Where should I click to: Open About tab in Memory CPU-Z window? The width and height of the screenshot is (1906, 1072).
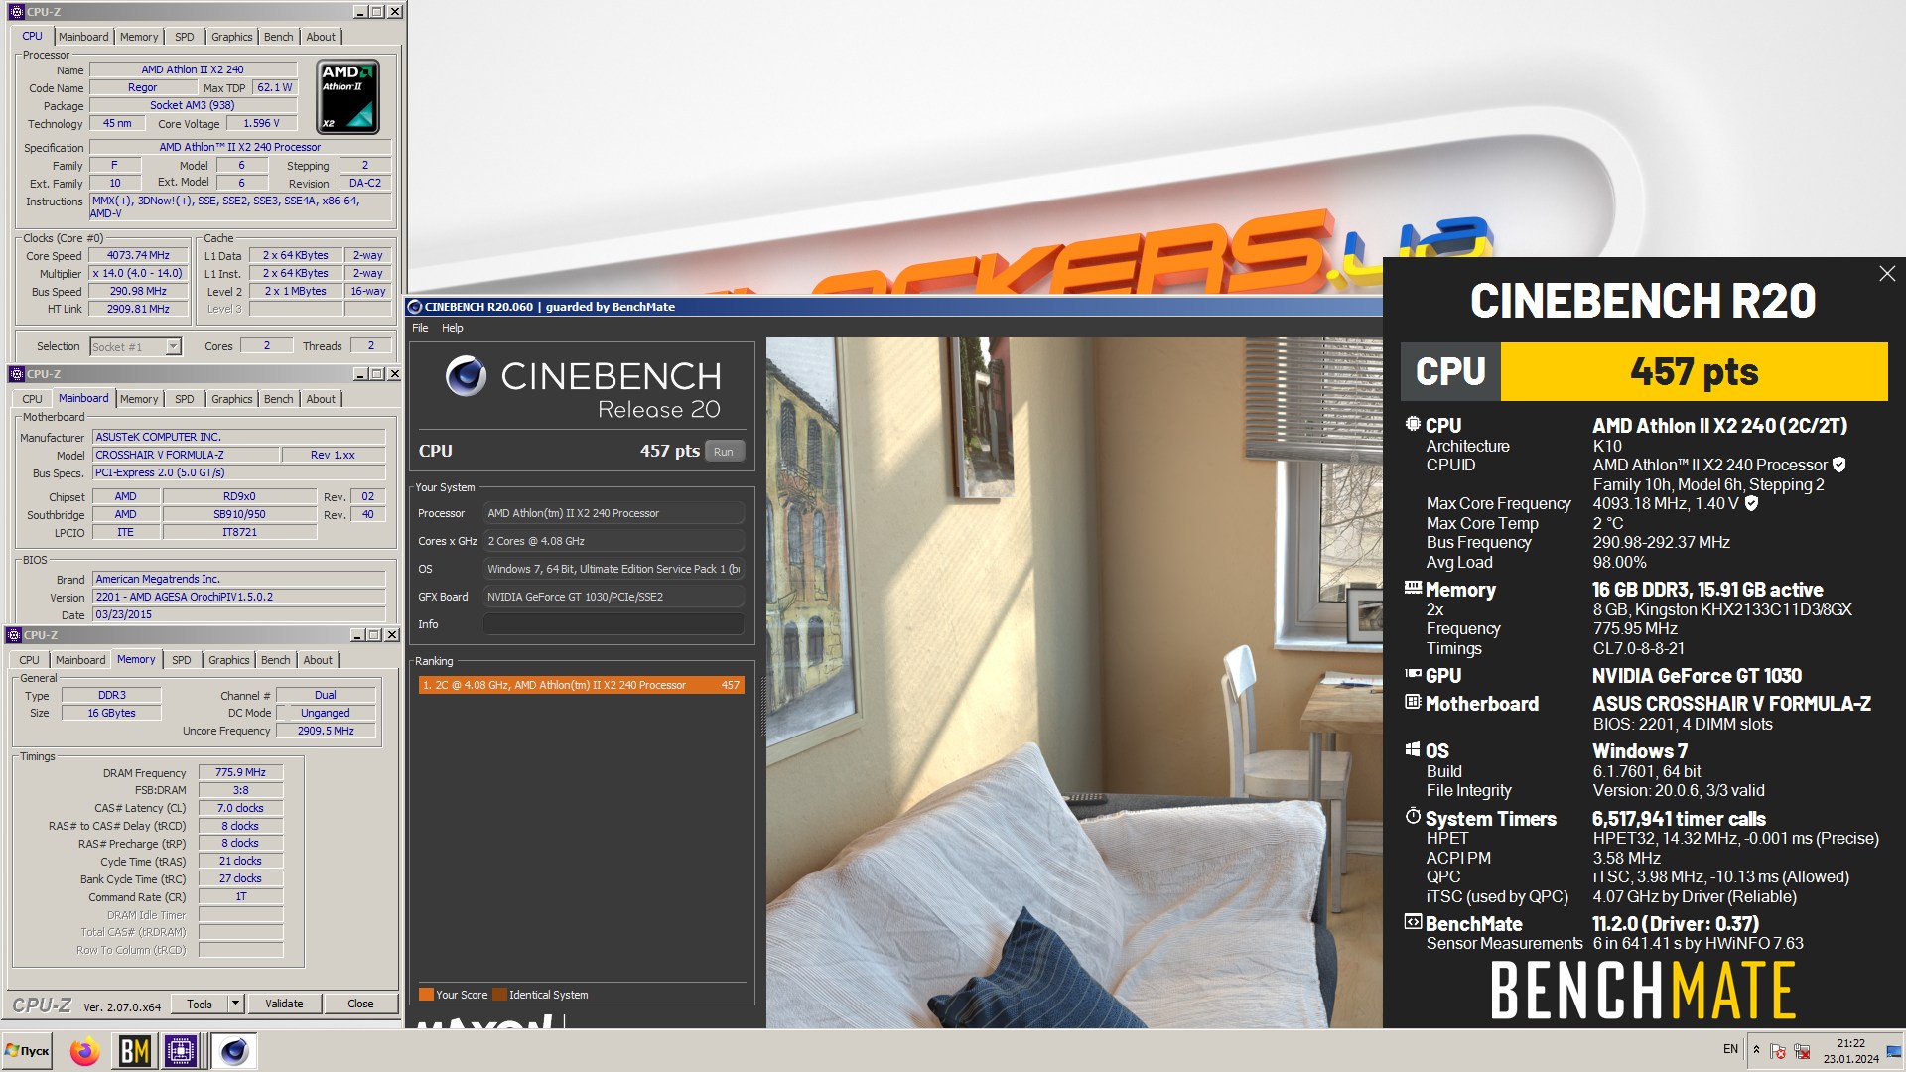(318, 660)
